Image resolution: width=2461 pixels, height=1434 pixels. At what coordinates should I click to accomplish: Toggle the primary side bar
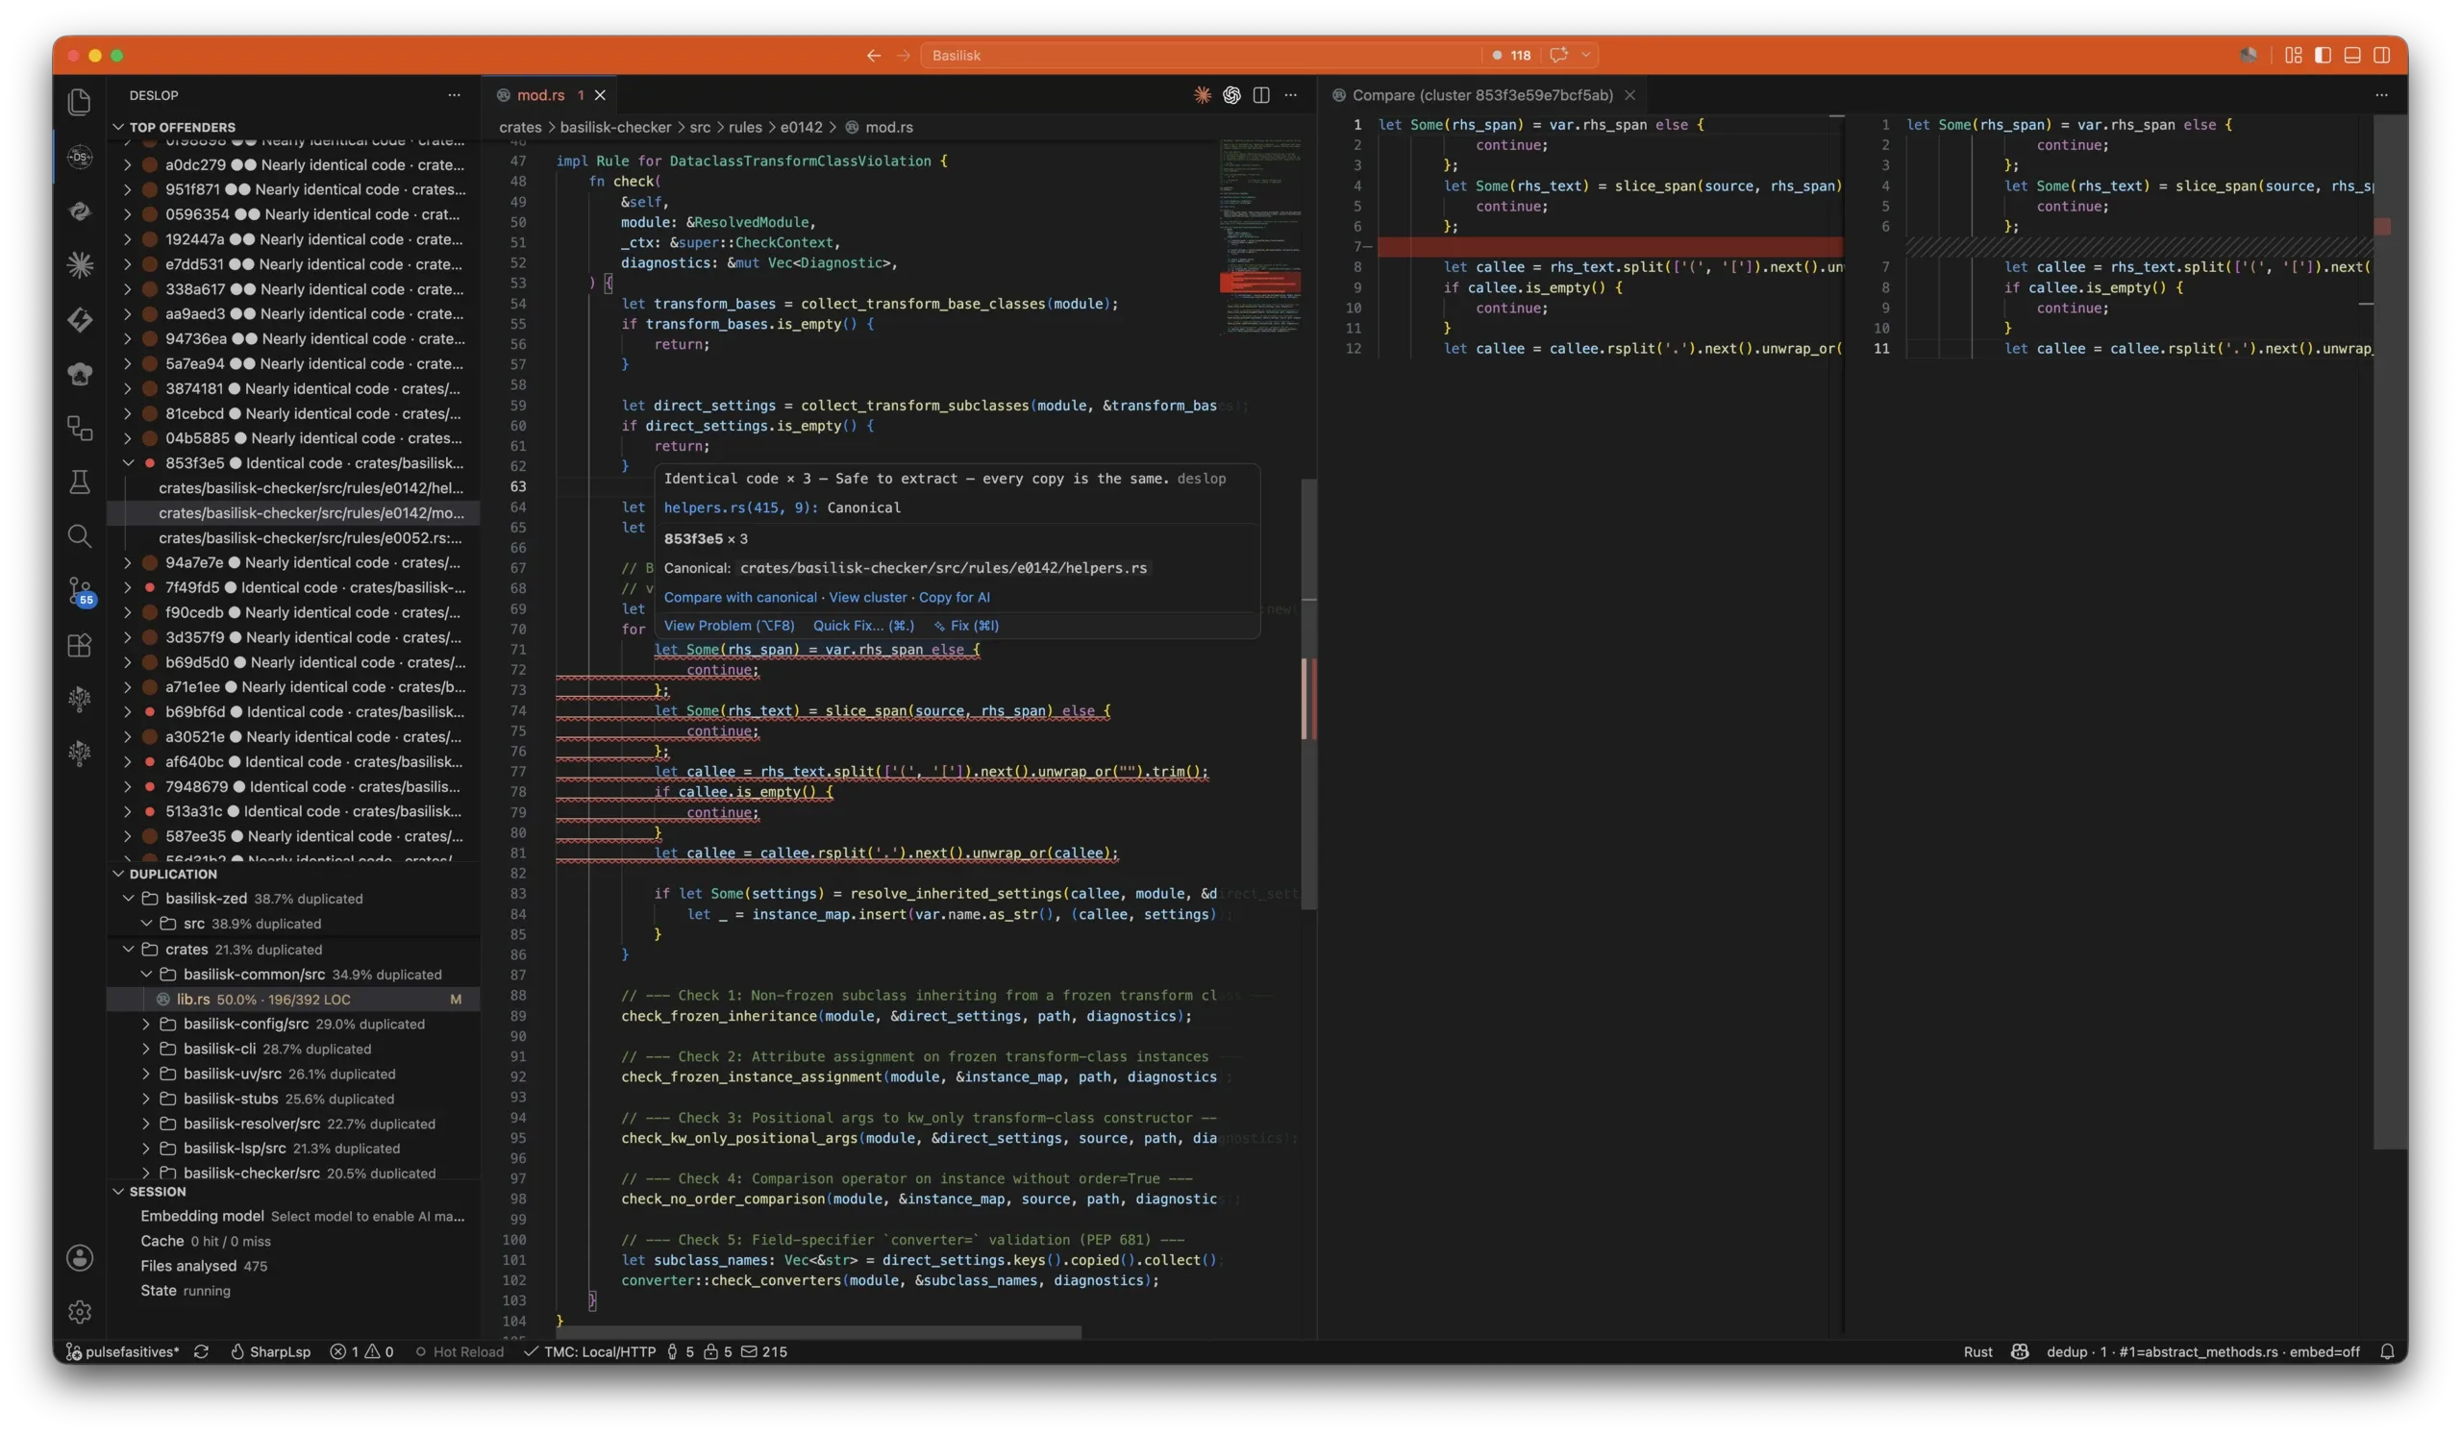(x=2323, y=56)
